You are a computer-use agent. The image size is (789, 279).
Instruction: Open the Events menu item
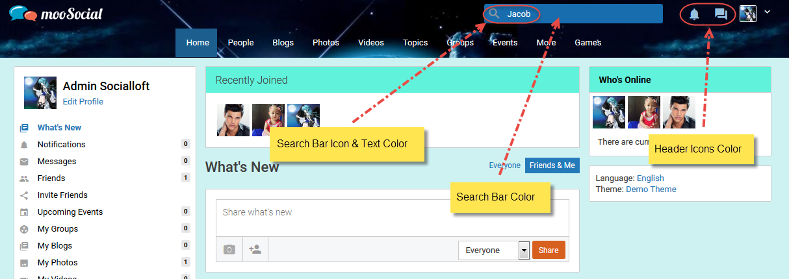[505, 43]
